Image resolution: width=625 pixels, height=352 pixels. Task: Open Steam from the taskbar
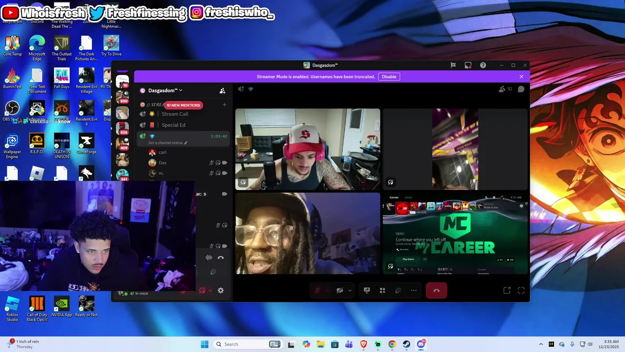point(406,344)
